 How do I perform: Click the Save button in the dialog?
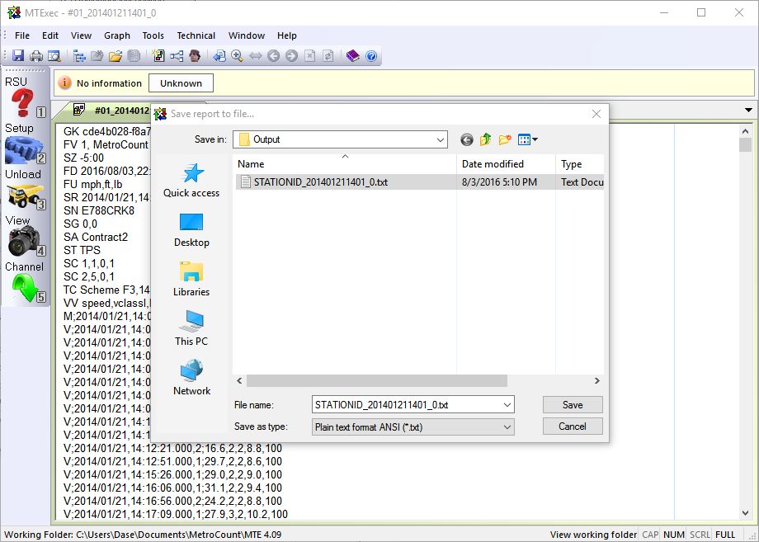pyautogui.click(x=573, y=405)
